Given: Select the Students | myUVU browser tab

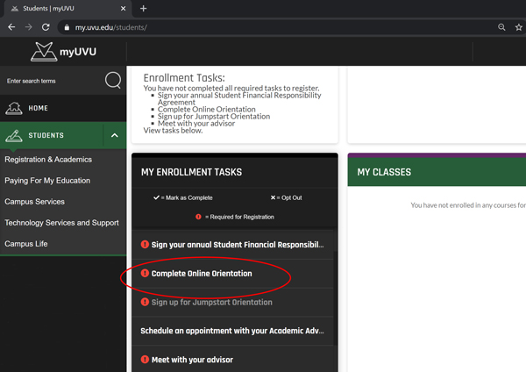Looking at the screenshot, I should [68, 9].
